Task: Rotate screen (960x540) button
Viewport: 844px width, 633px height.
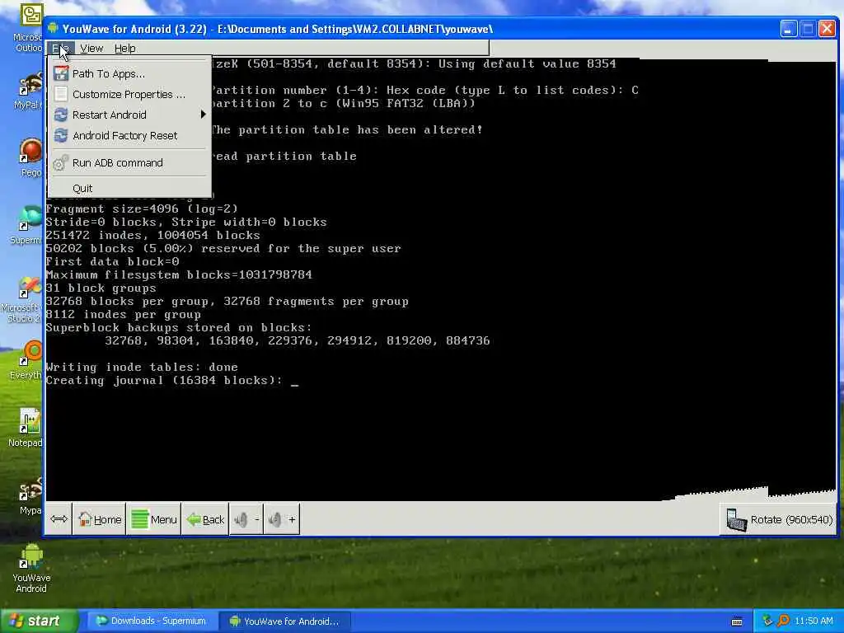Action: (779, 519)
